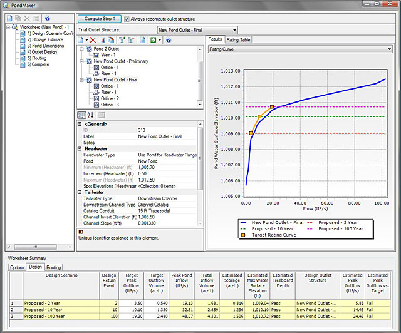
Task: Open the Rating Curve graph type dropdown
Action: click(389, 49)
